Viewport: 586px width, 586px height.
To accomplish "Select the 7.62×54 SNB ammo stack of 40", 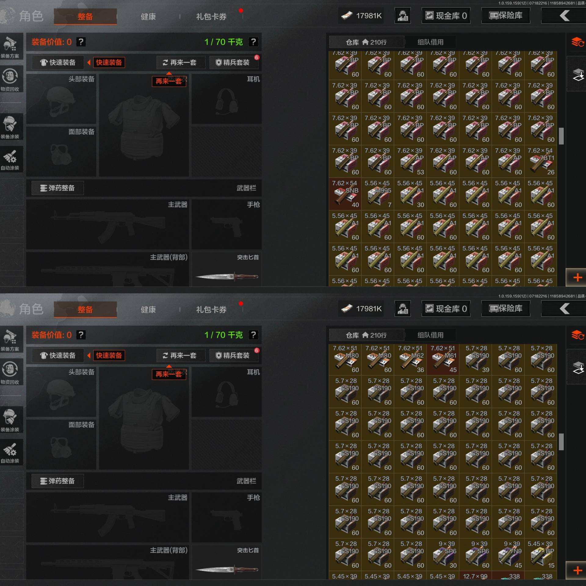I will click(345, 194).
